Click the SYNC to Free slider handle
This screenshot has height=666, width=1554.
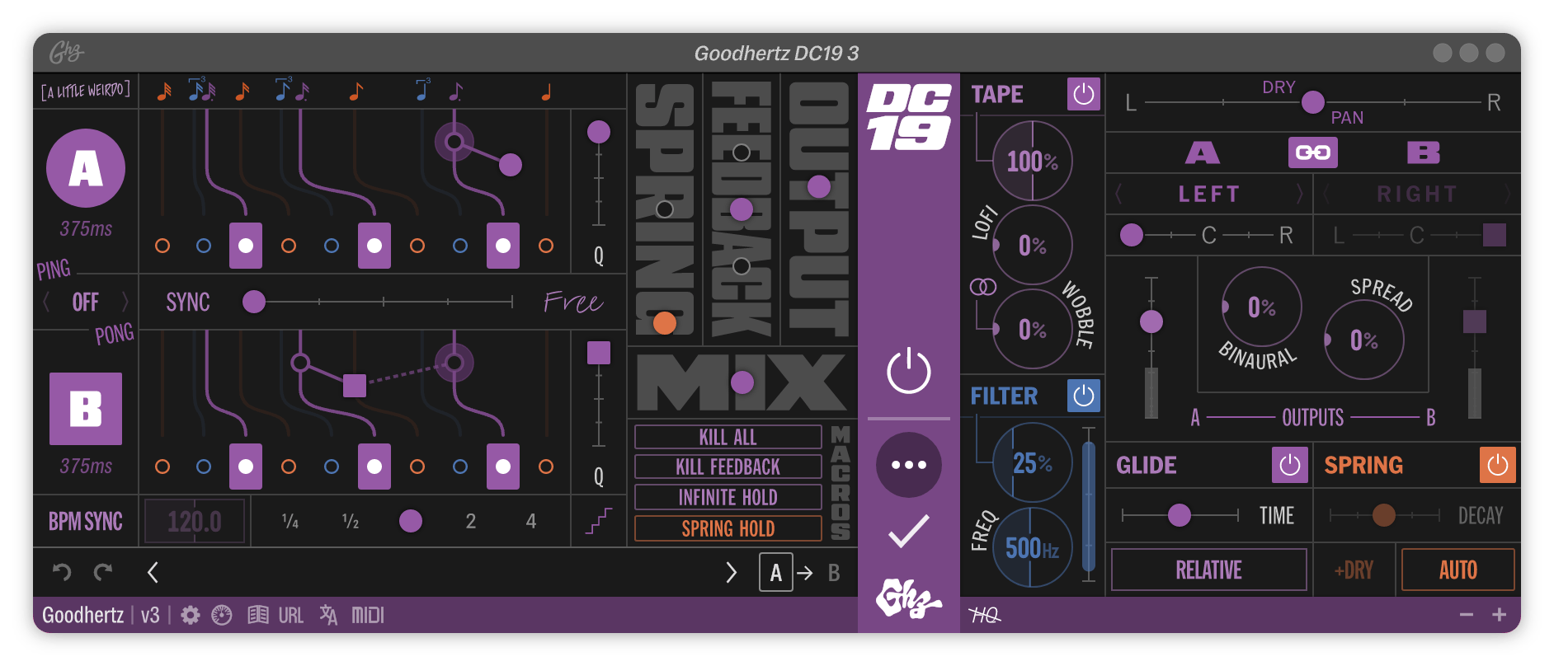254,302
